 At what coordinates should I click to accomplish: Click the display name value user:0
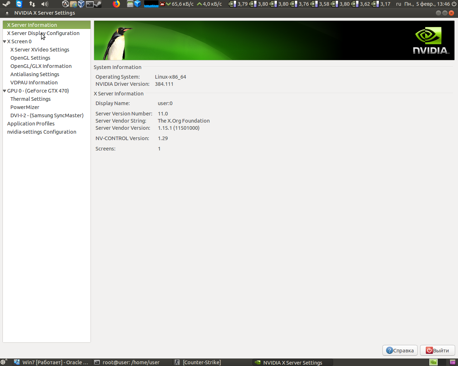pyautogui.click(x=165, y=103)
